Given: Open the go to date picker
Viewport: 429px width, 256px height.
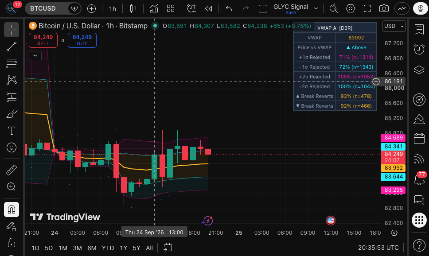Looking at the screenshot, I should (x=168, y=248).
